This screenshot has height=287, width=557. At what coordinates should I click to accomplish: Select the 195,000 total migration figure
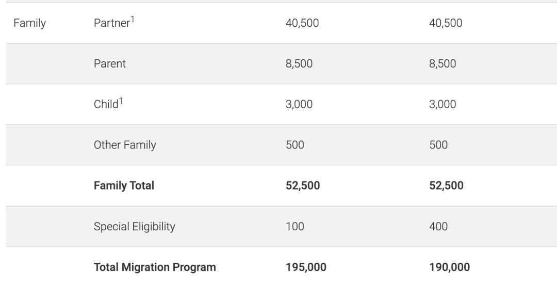[x=306, y=267]
